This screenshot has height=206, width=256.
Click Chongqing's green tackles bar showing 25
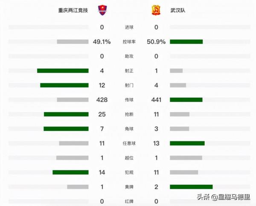66,114
